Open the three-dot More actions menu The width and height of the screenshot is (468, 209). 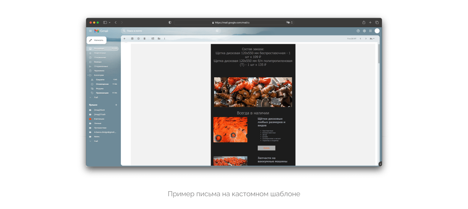164,39
